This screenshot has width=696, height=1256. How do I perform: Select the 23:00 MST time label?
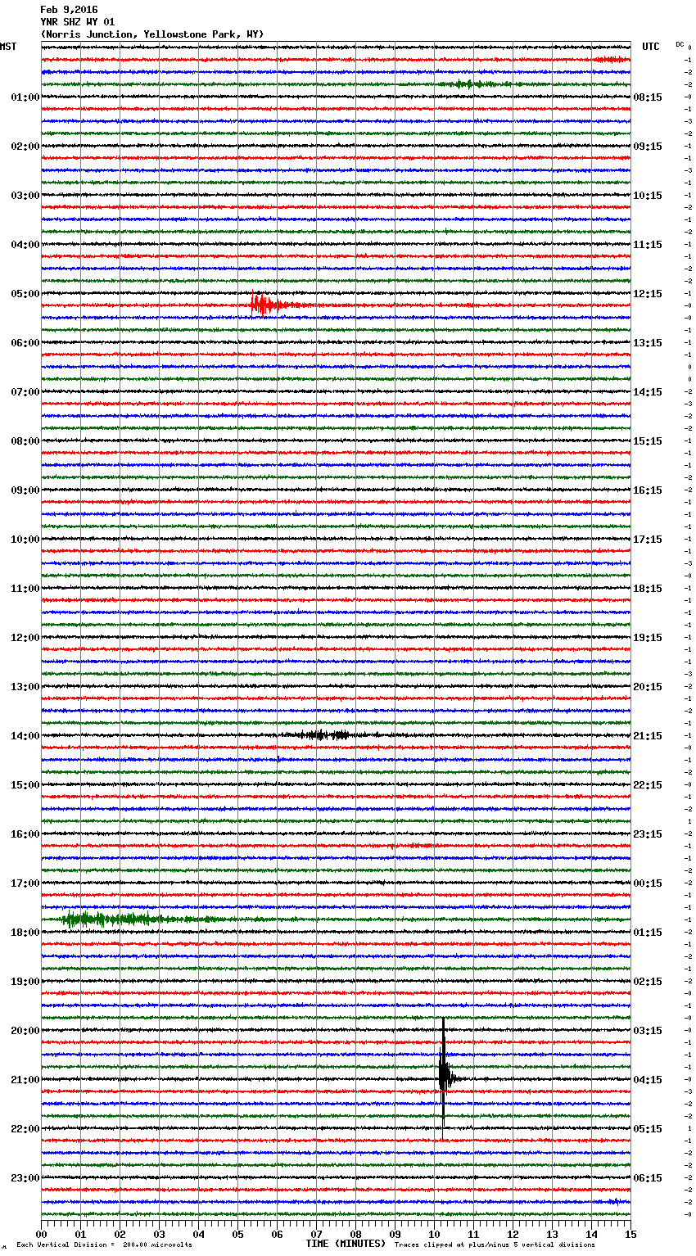coord(25,1178)
